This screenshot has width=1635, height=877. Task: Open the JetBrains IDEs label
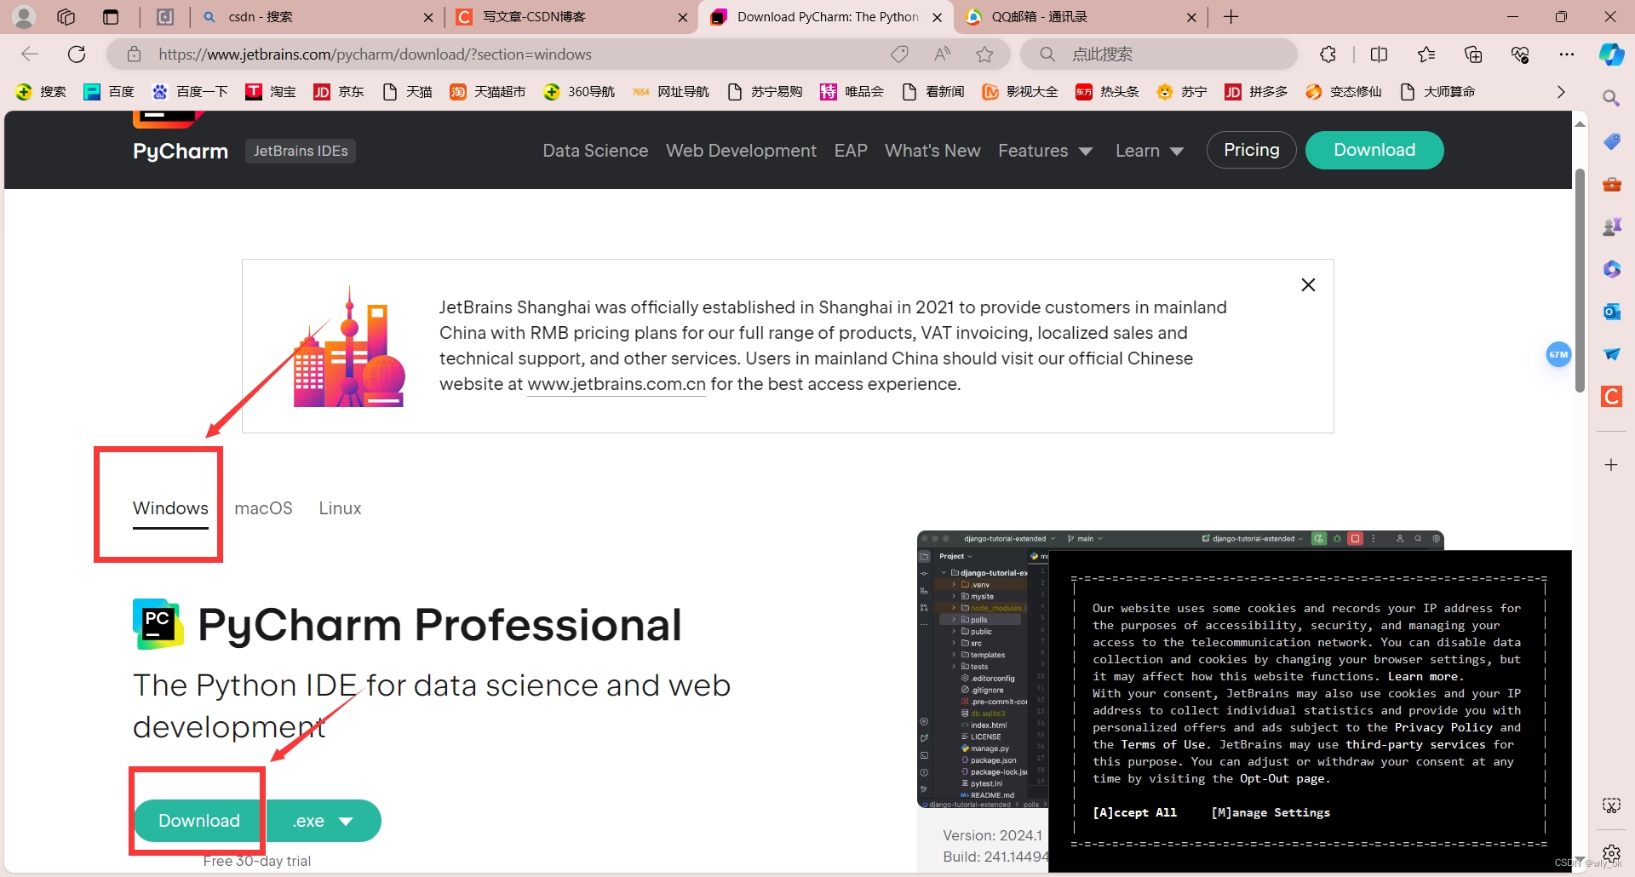pyautogui.click(x=301, y=151)
